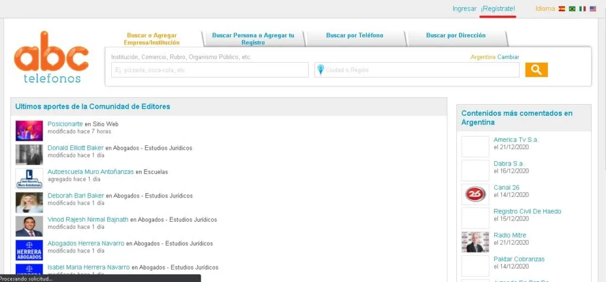
Task: Select the Buscar por Teléfono tab
Action: click(x=354, y=35)
